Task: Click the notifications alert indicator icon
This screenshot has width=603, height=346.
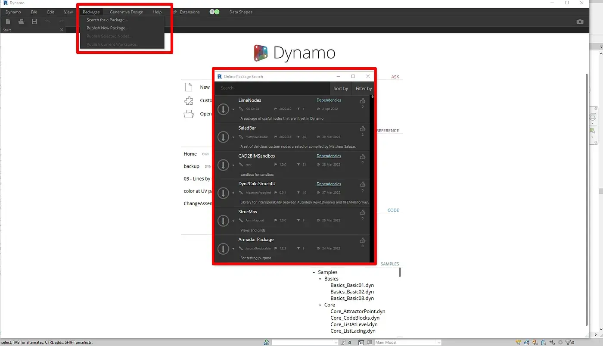Action: (214, 12)
